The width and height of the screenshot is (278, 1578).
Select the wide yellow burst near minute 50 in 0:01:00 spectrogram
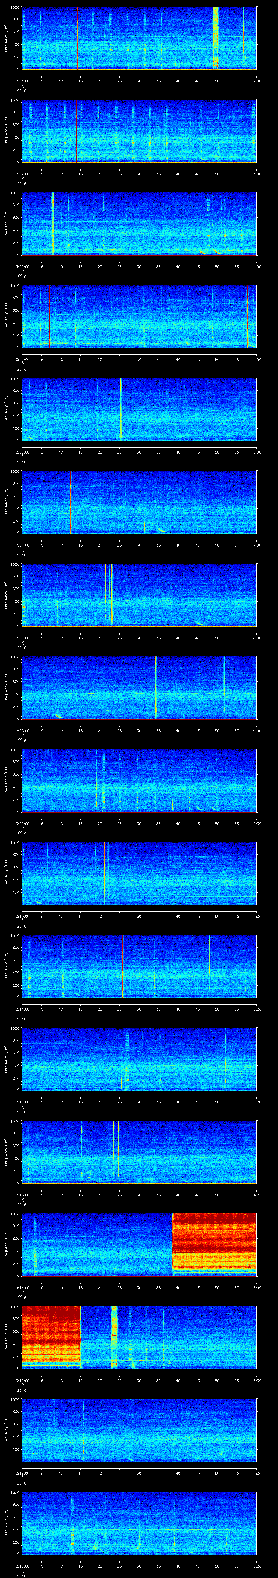(216, 38)
